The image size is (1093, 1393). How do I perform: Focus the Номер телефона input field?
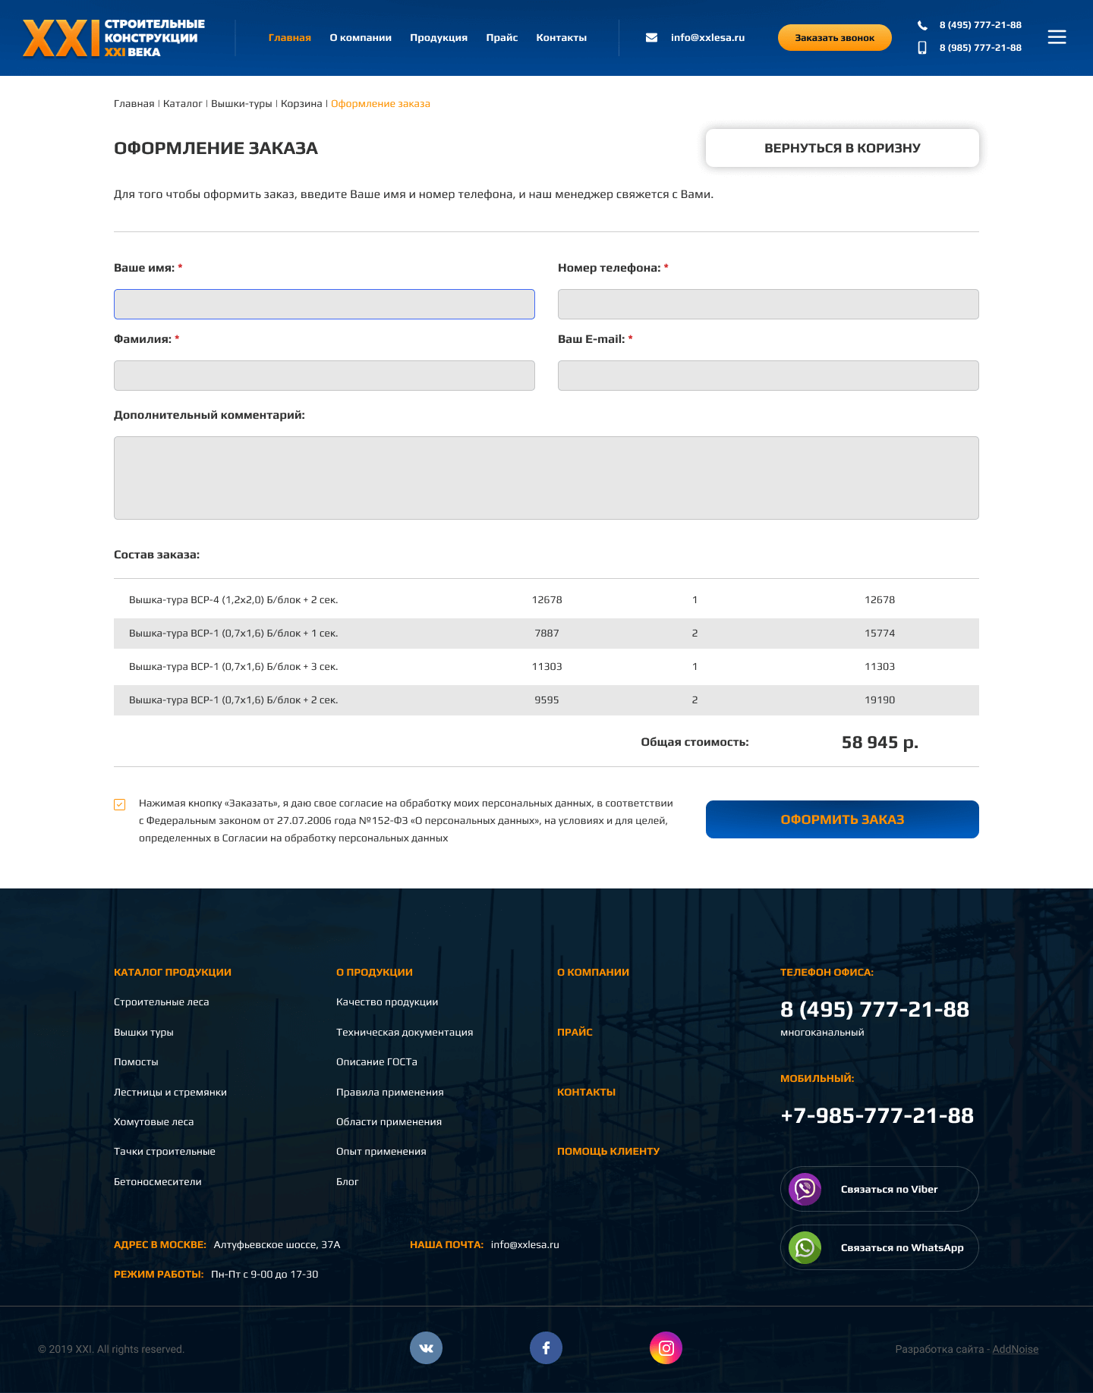click(768, 304)
